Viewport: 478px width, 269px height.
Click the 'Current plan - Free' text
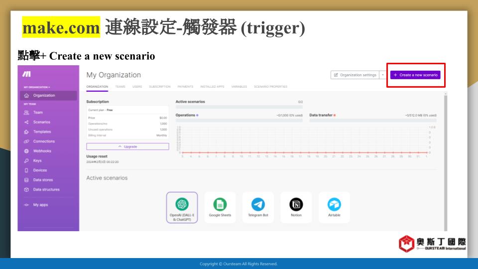(x=100, y=110)
